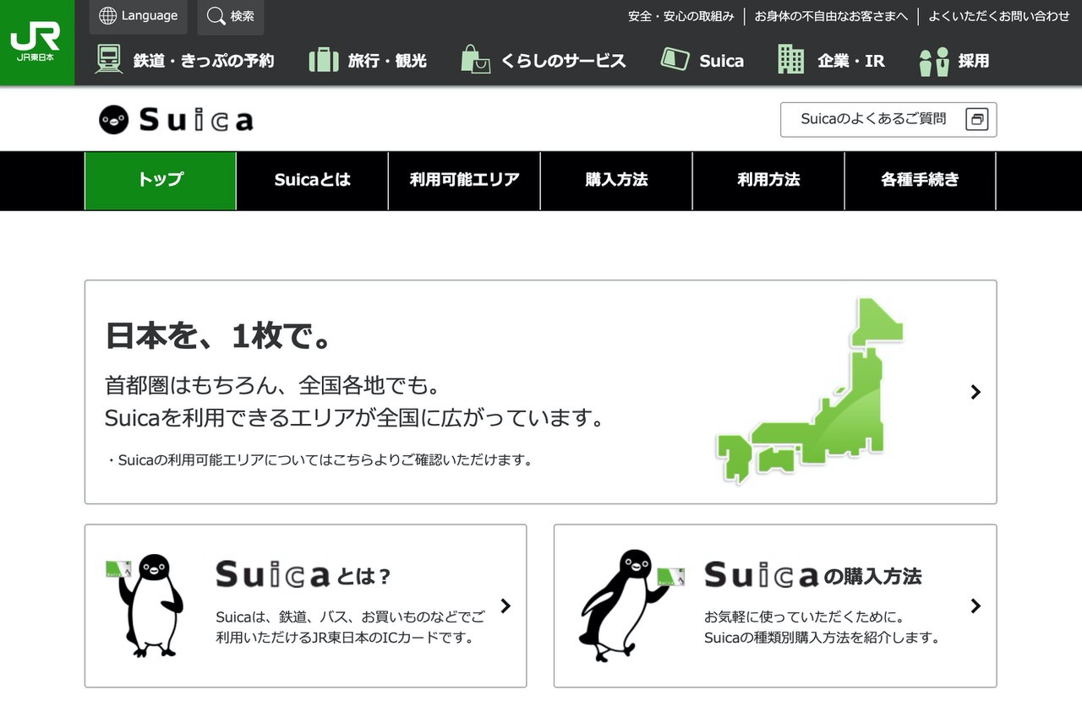
Task: Click text Suicaの種類別購入方法を紹介します。
Action: point(822,638)
